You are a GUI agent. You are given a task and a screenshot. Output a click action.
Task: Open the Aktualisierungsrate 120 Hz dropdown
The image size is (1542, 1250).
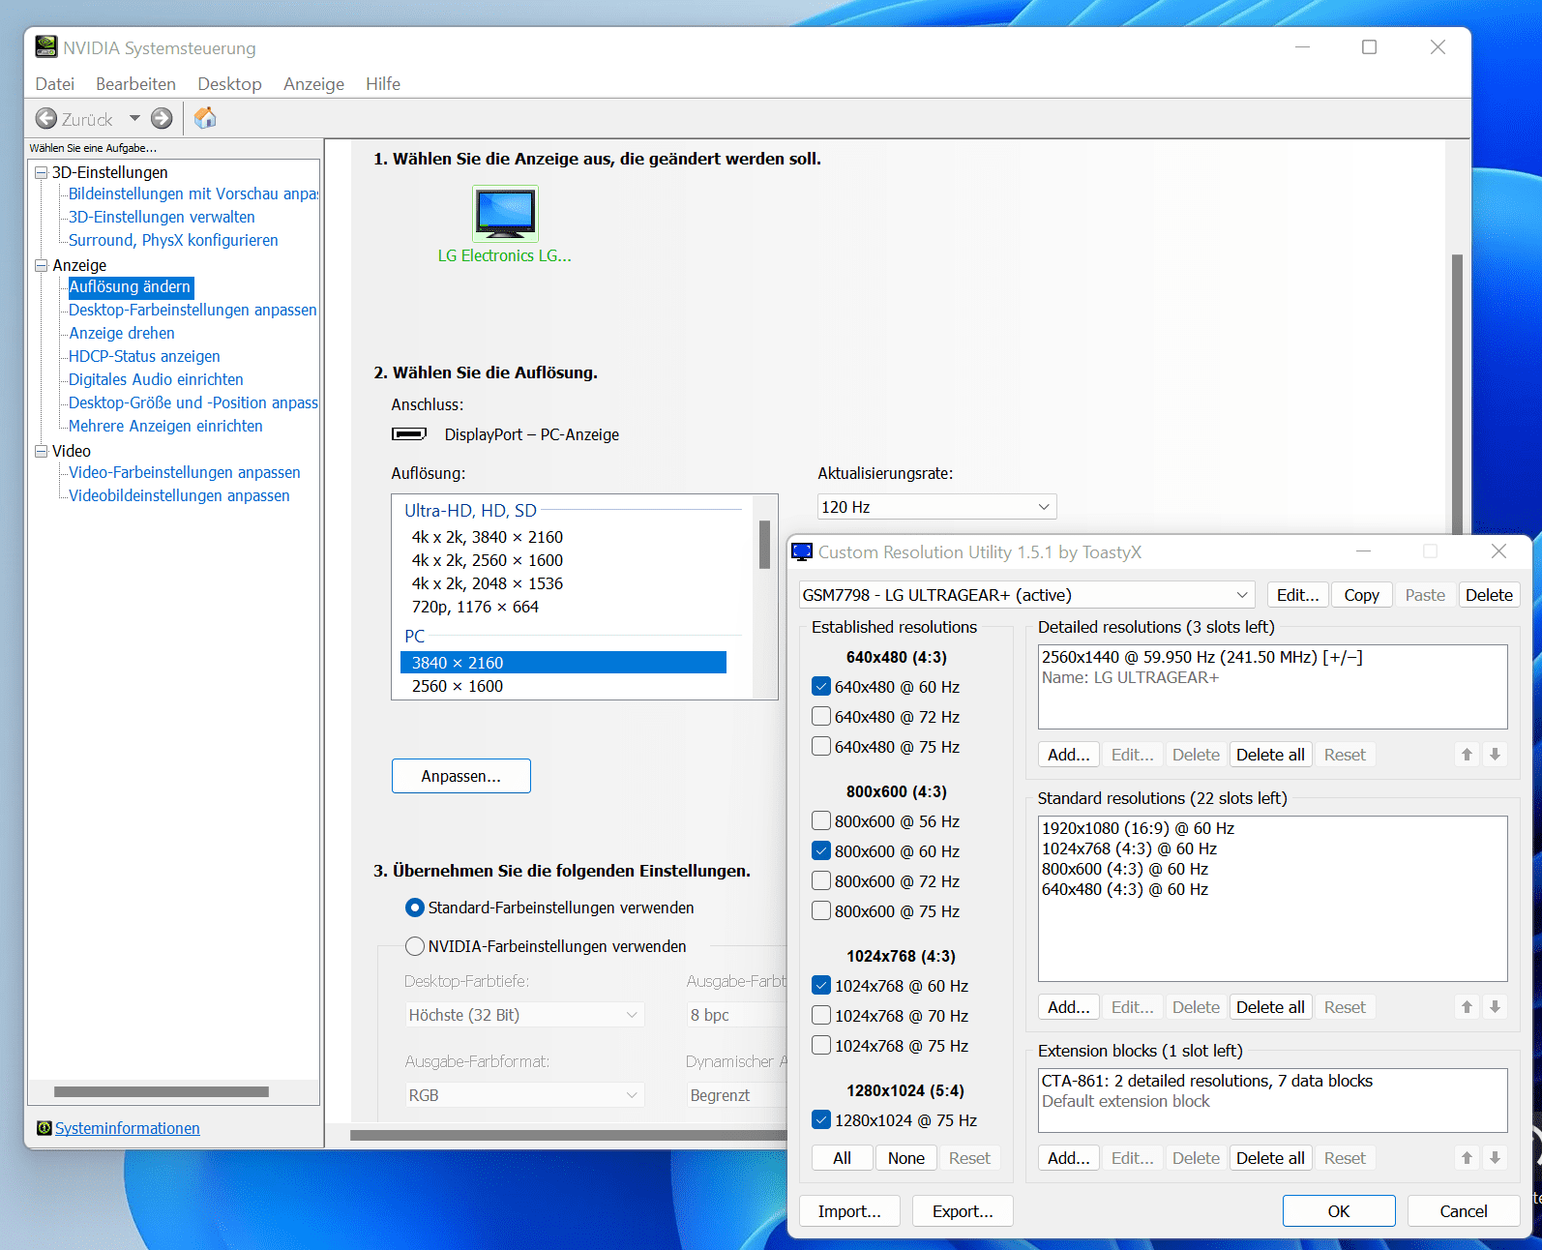point(936,507)
